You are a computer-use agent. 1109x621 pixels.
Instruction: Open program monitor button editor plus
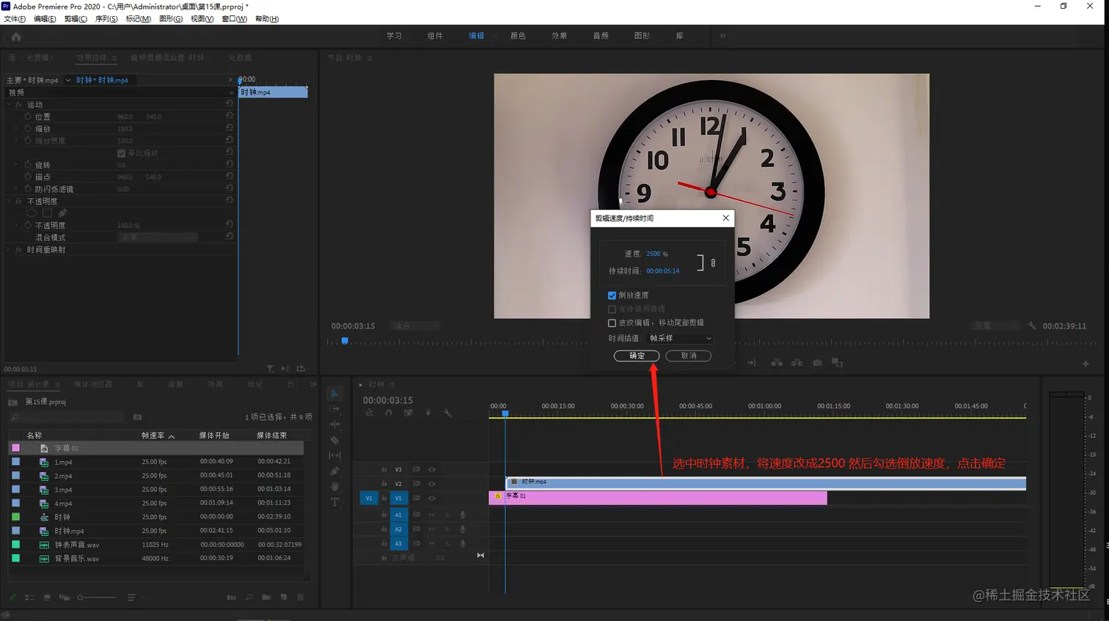pos(1086,364)
